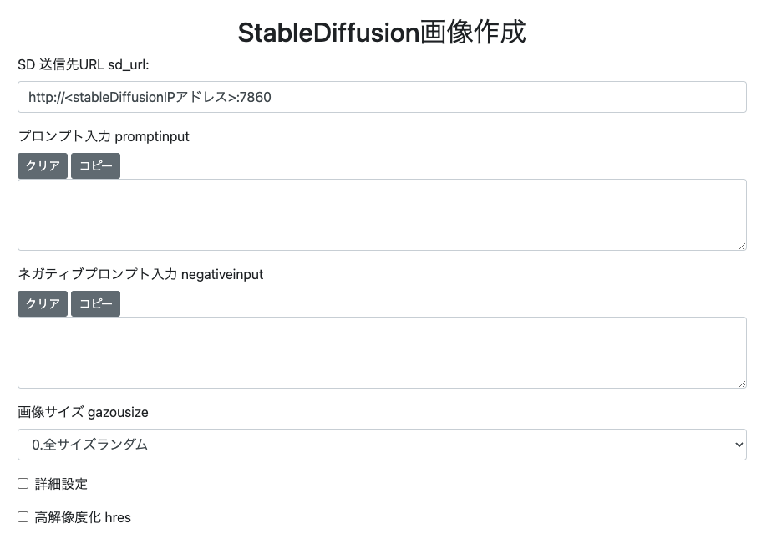This screenshot has height=539, width=782.
Task: Click the negativeinput text area
Action: pos(380,352)
